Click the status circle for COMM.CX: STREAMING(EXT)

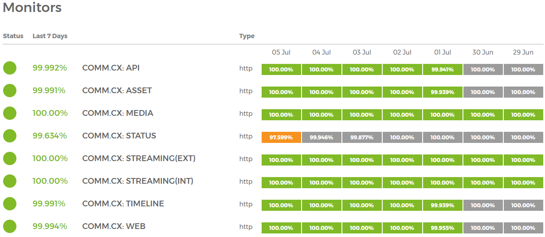(10, 158)
